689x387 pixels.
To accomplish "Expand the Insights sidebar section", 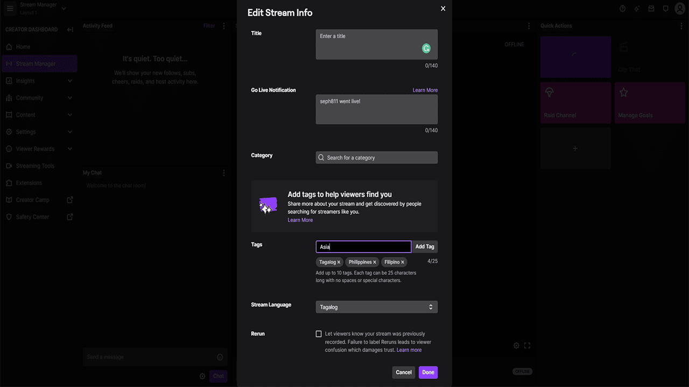I will point(39,81).
